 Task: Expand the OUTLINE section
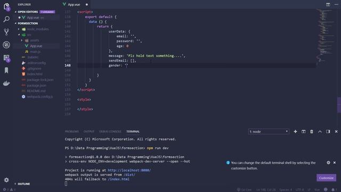(22, 184)
